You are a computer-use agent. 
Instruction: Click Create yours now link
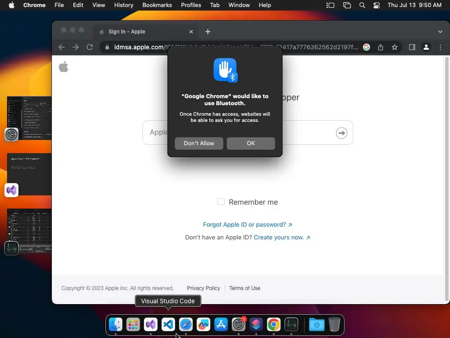coord(282,237)
